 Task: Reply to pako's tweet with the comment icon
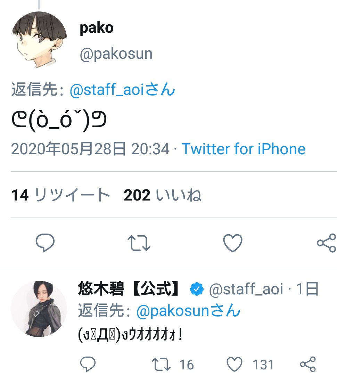click(x=45, y=243)
